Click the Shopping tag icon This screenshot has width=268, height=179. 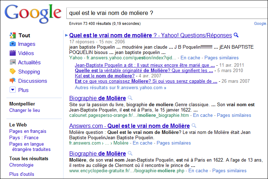coord(12,71)
